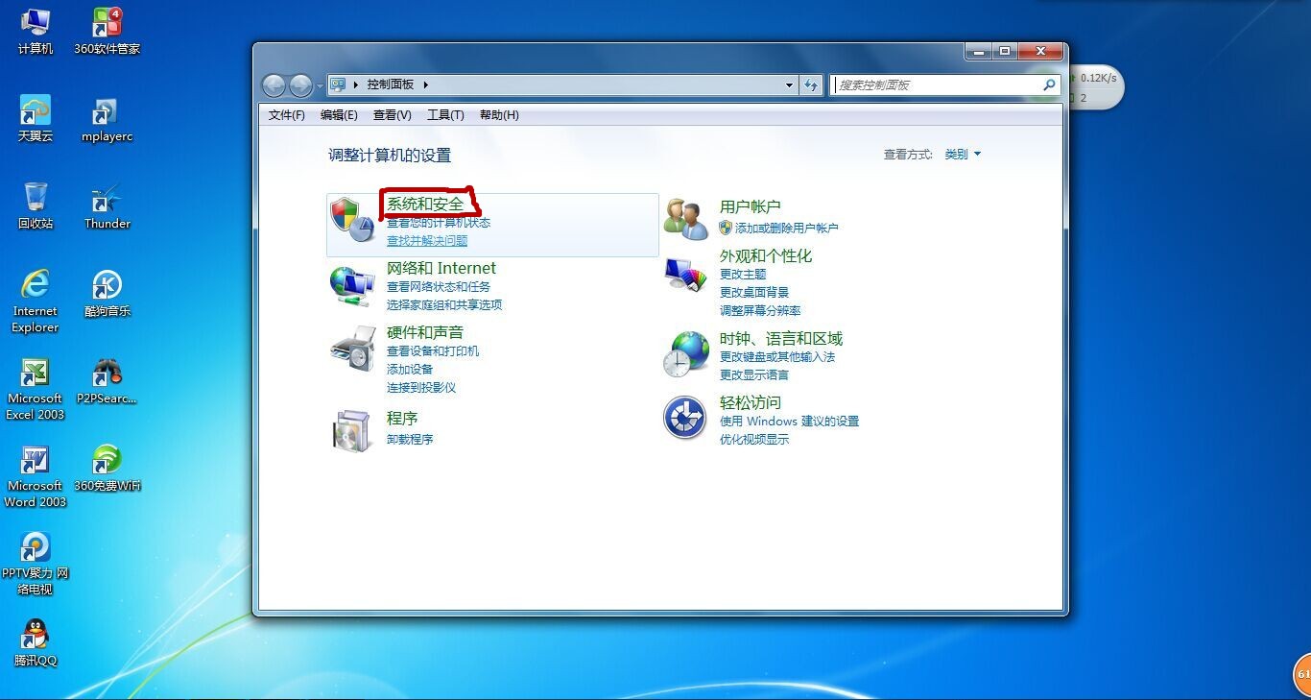Open the 外观和个性化 monitor icon
This screenshot has width=1311, height=700.
click(685, 277)
